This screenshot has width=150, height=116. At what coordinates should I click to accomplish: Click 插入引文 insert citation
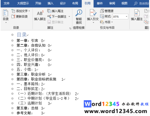point(93,15)
